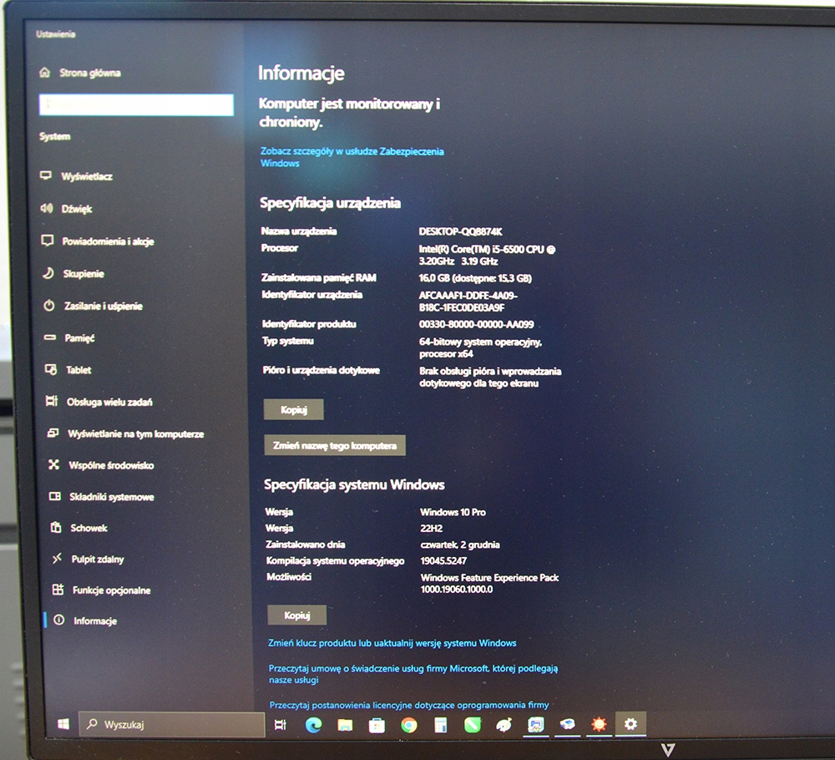This screenshot has height=760, width=835.
Task: Click the Intel Core i5-6500 processor value
Action: tap(487, 255)
